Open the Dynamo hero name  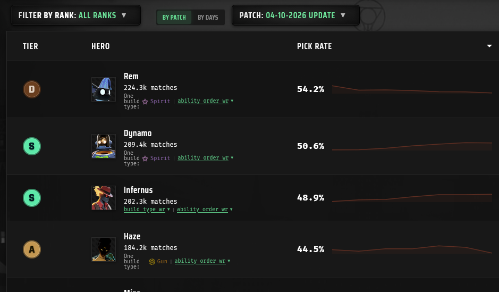(x=138, y=134)
